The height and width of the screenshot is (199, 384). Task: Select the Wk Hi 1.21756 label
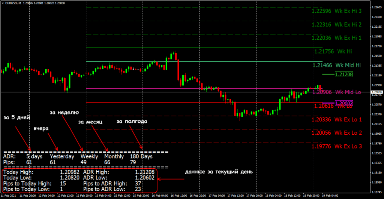pyautogui.click(x=330, y=51)
